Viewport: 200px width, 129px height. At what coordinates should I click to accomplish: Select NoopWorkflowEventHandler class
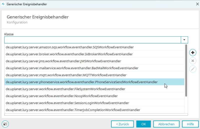[94, 96]
